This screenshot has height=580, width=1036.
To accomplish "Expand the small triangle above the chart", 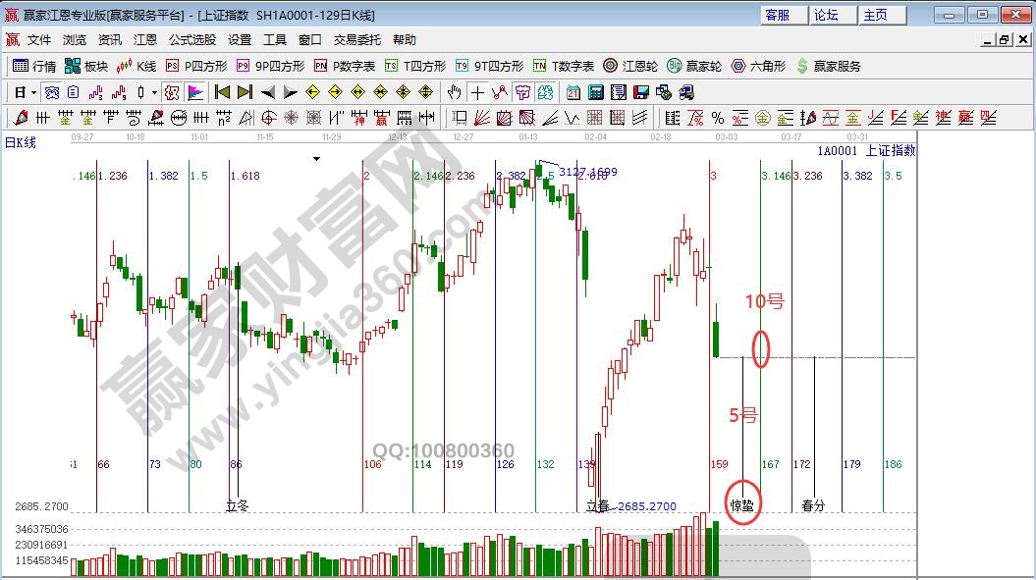I will click(x=316, y=158).
